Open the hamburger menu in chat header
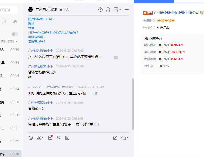 tap(127, 10)
